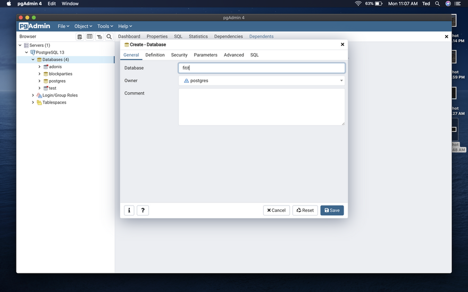Expand the Login/Group Roles node
Screen dimensions: 468x292
(33, 96)
